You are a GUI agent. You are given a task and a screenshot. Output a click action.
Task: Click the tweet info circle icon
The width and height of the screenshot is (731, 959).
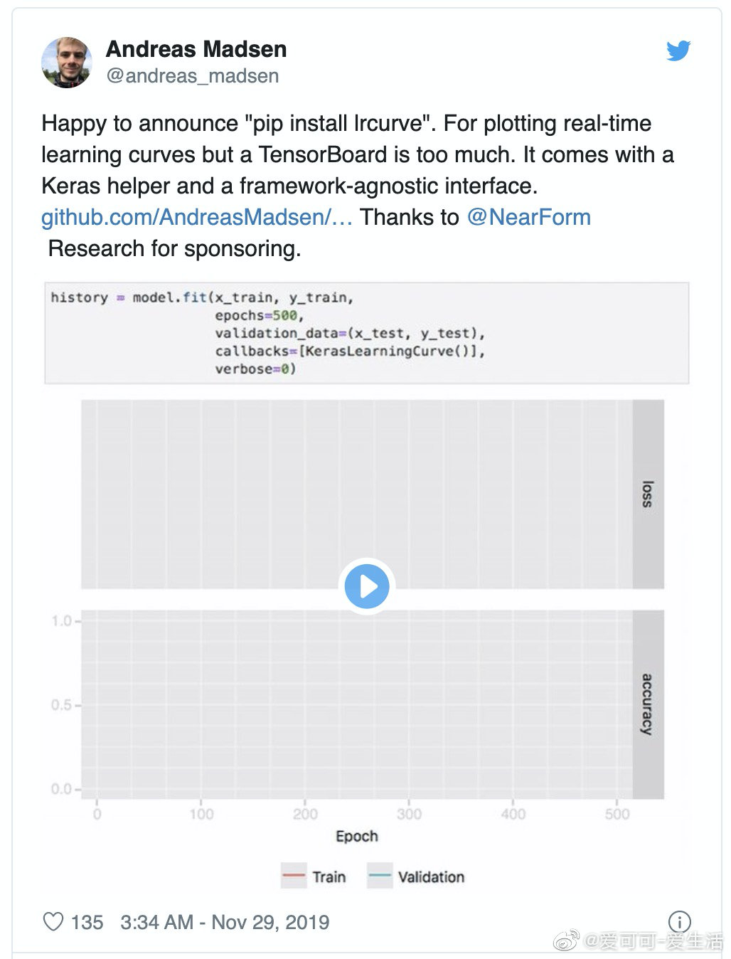point(679,922)
